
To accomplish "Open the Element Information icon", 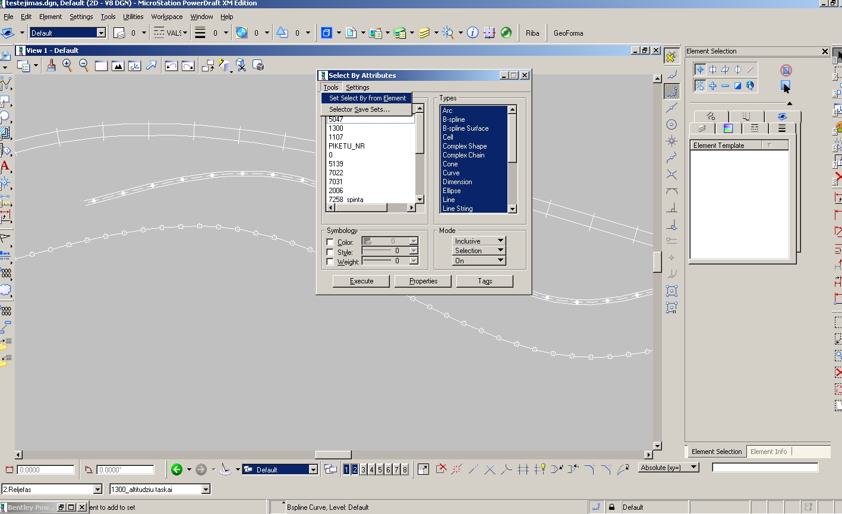I will 472,33.
